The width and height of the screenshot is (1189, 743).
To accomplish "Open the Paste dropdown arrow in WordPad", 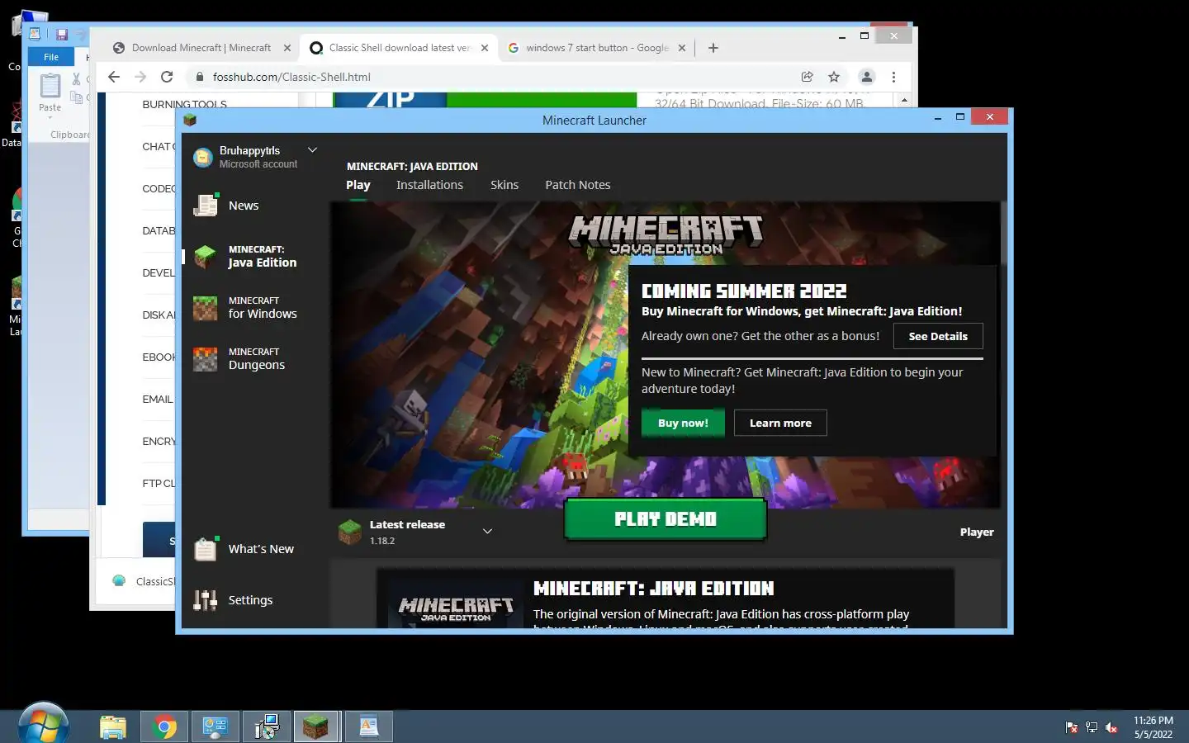I will [50, 117].
